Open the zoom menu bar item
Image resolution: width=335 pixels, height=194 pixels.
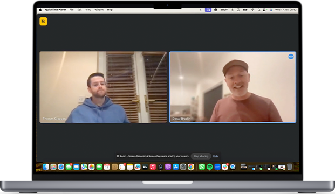pos(224,10)
